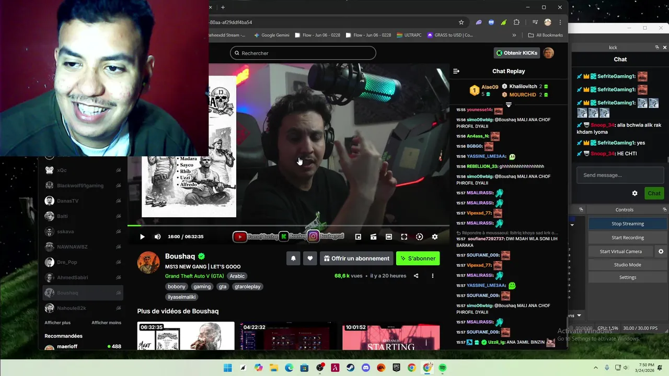Viewport: 669px width, 376px height.
Task: Collapse the Chat Replay panel
Action: (456, 71)
